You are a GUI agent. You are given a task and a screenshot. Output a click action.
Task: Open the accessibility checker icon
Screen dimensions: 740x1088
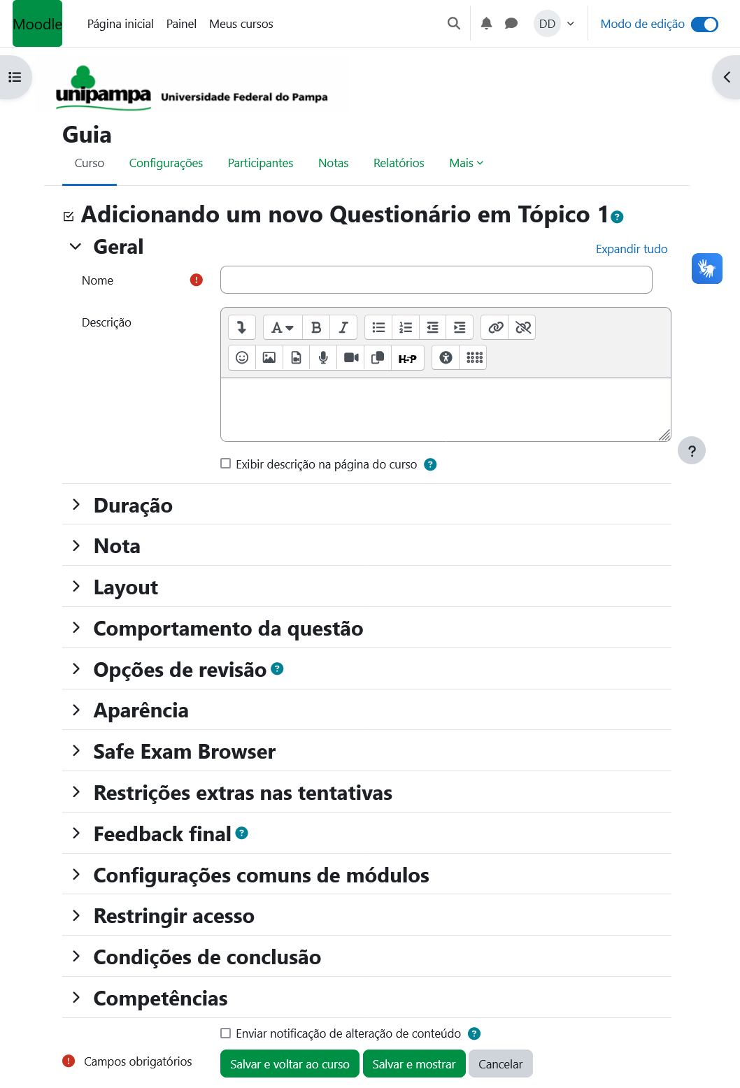[x=446, y=358]
